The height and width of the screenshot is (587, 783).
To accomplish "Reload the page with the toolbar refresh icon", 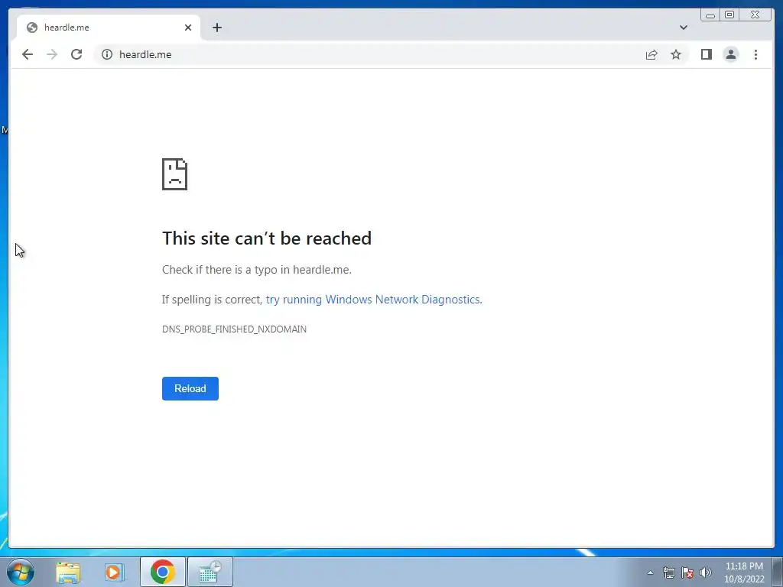I will (x=76, y=54).
